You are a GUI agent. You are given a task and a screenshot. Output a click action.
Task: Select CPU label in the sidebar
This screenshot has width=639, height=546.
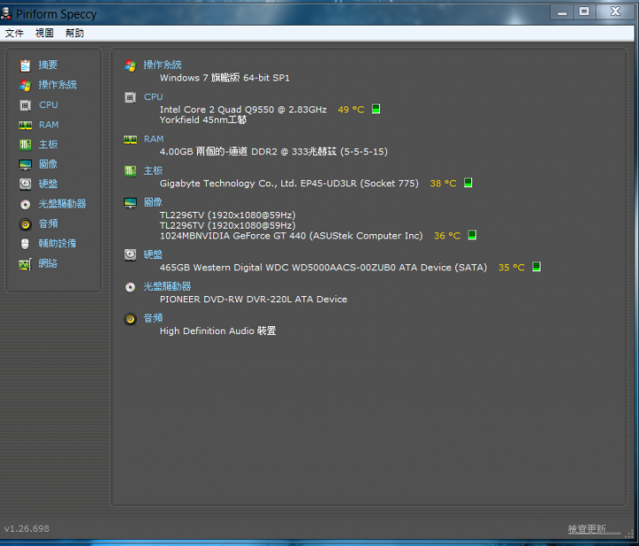tap(49, 105)
